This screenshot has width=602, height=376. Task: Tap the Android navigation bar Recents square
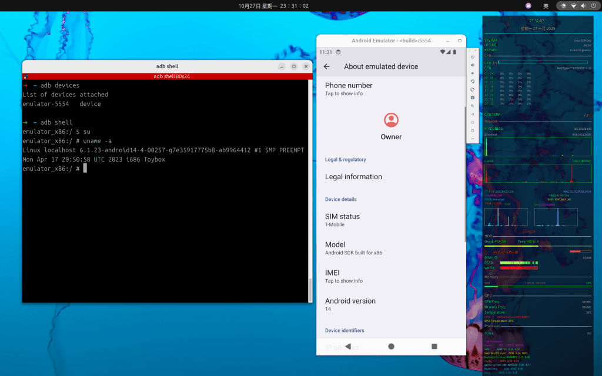pyautogui.click(x=434, y=347)
